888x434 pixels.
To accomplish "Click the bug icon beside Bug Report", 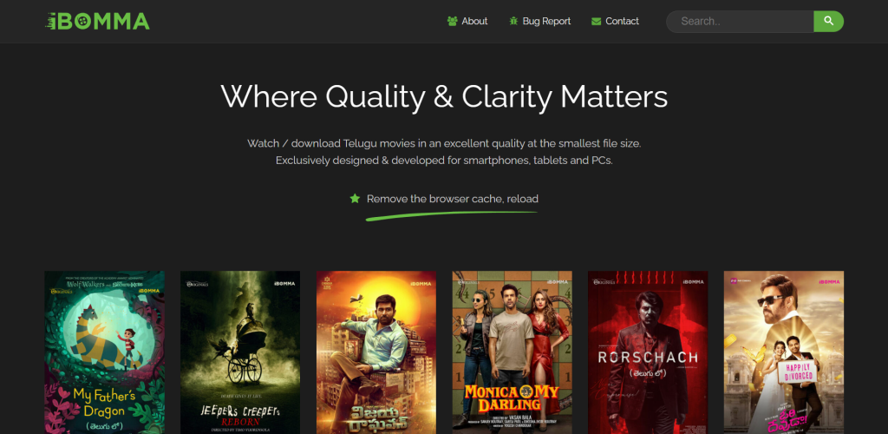I will [x=513, y=22].
